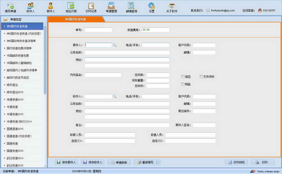This screenshot has height=174, width=282.
Task: Select EMS国际特快专递详情单 in the list
Action: [x=22, y=41]
